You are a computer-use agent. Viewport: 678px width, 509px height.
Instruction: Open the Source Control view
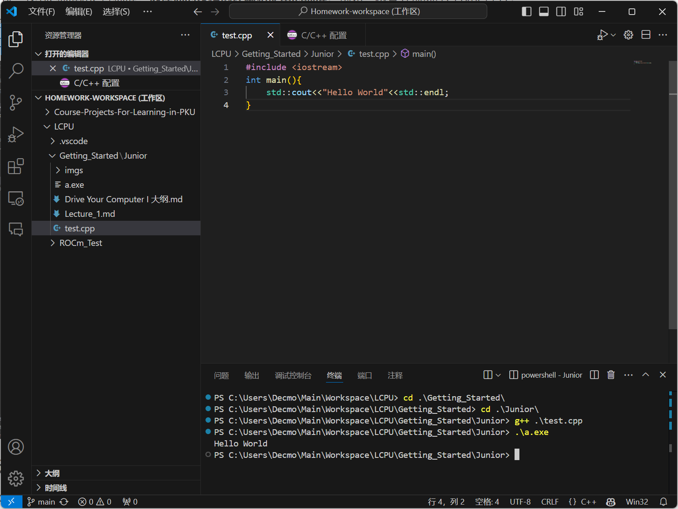[16, 102]
